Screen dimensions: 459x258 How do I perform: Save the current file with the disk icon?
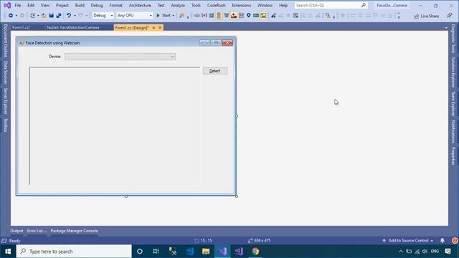click(x=51, y=16)
